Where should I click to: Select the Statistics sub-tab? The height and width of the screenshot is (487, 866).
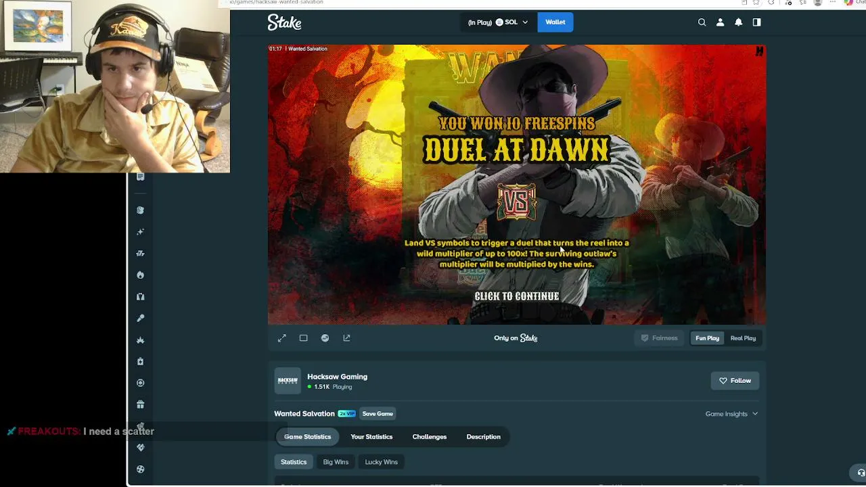(294, 462)
